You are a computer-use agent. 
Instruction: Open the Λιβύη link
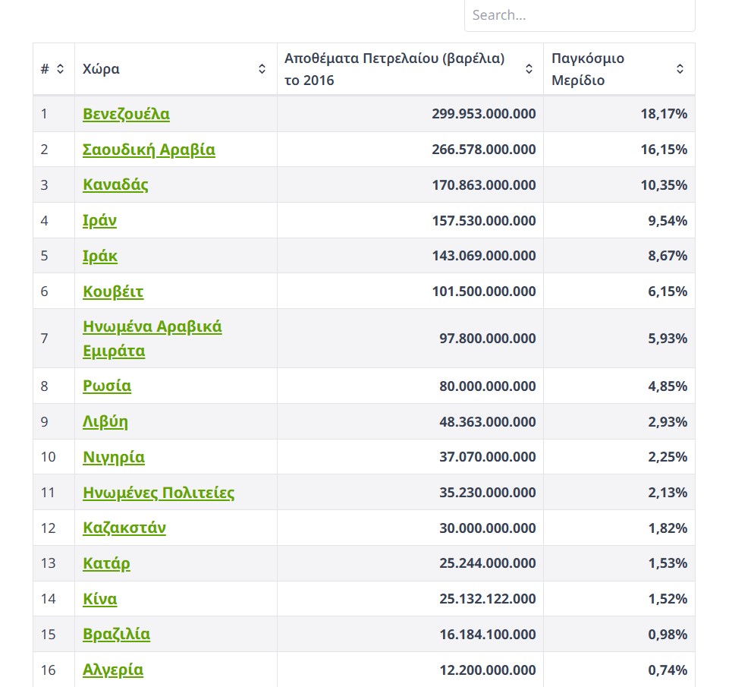(105, 422)
